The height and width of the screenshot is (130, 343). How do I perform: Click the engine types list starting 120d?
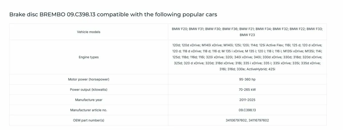(247, 57)
